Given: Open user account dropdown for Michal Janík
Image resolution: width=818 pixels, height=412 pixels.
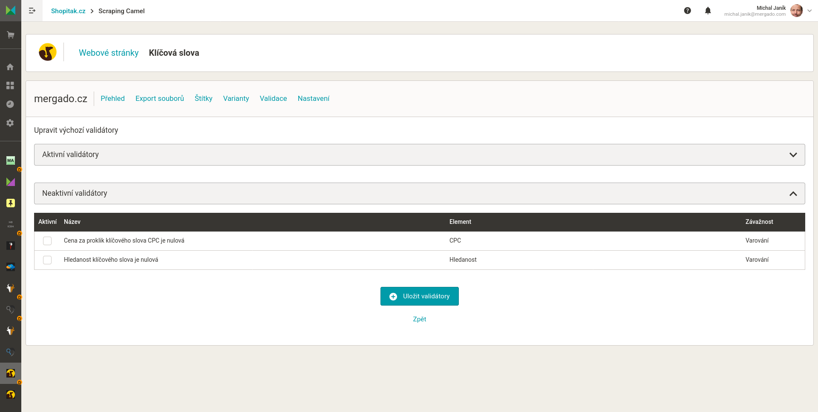Looking at the screenshot, I should pyautogui.click(x=809, y=11).
